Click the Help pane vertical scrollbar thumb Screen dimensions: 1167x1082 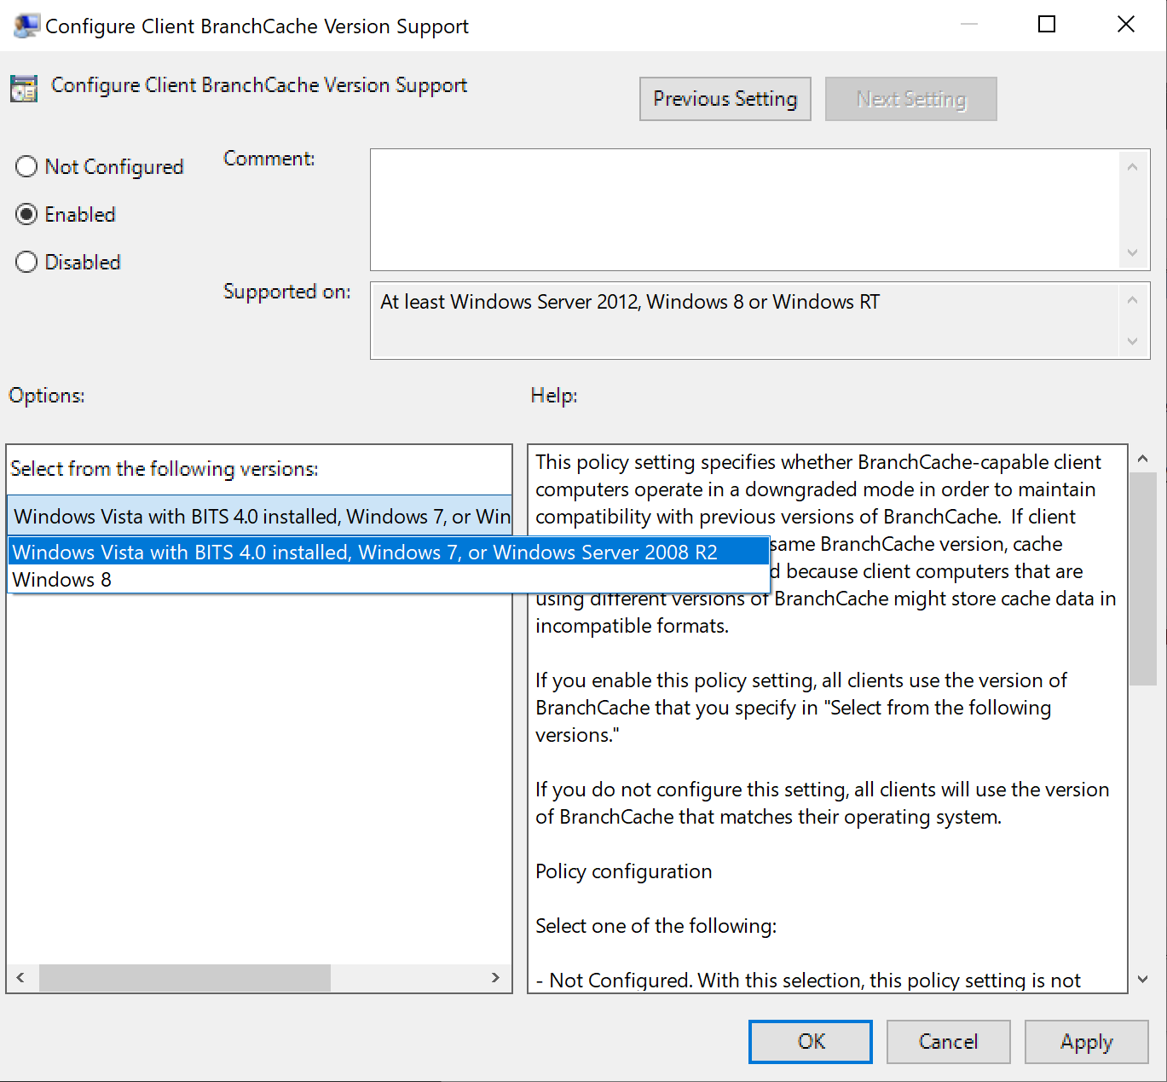pos(1142,578)
